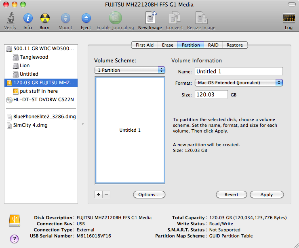The height and width of the screenshot is (248, 299).
Task: Select the Untitled 1 partition block
Action: coord(130,130)
